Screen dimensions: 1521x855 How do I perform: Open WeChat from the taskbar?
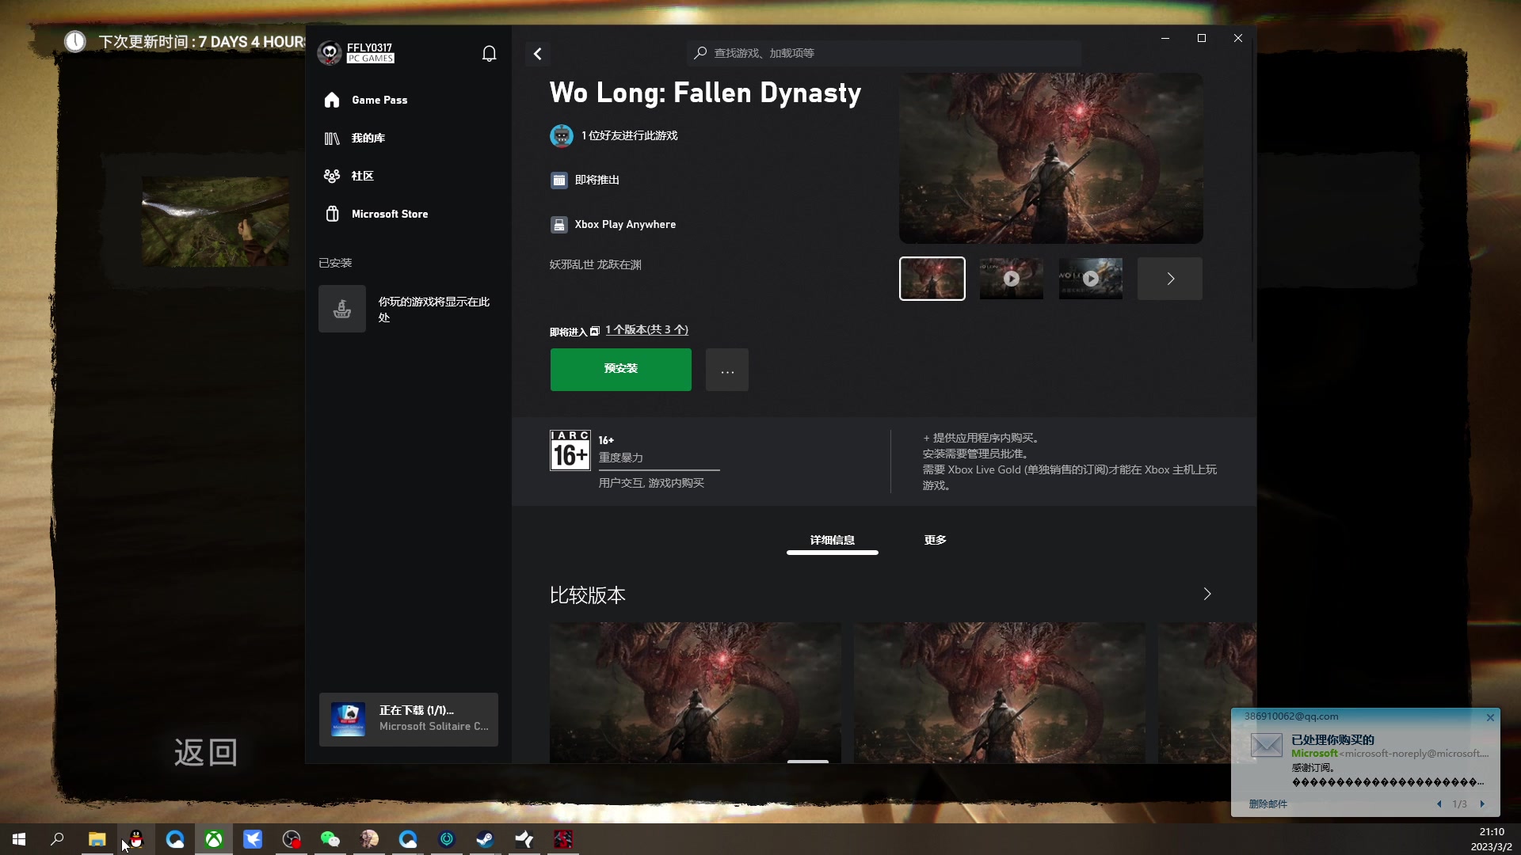[x=330, y=839]
